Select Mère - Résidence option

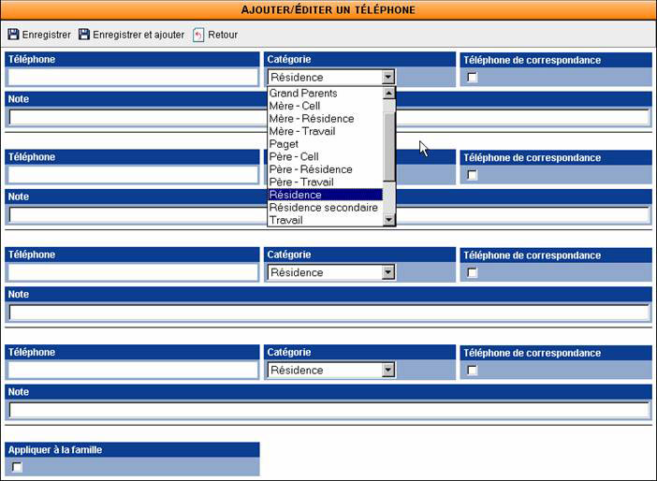point(325,119)
